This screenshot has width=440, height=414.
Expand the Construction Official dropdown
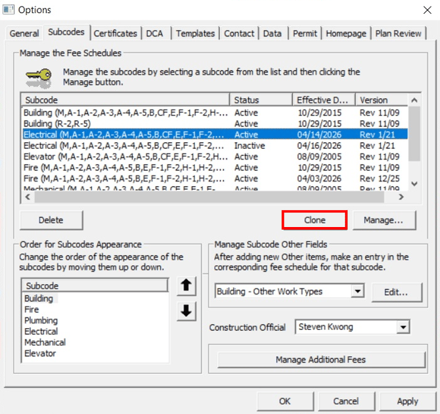[x=403, y=327]
